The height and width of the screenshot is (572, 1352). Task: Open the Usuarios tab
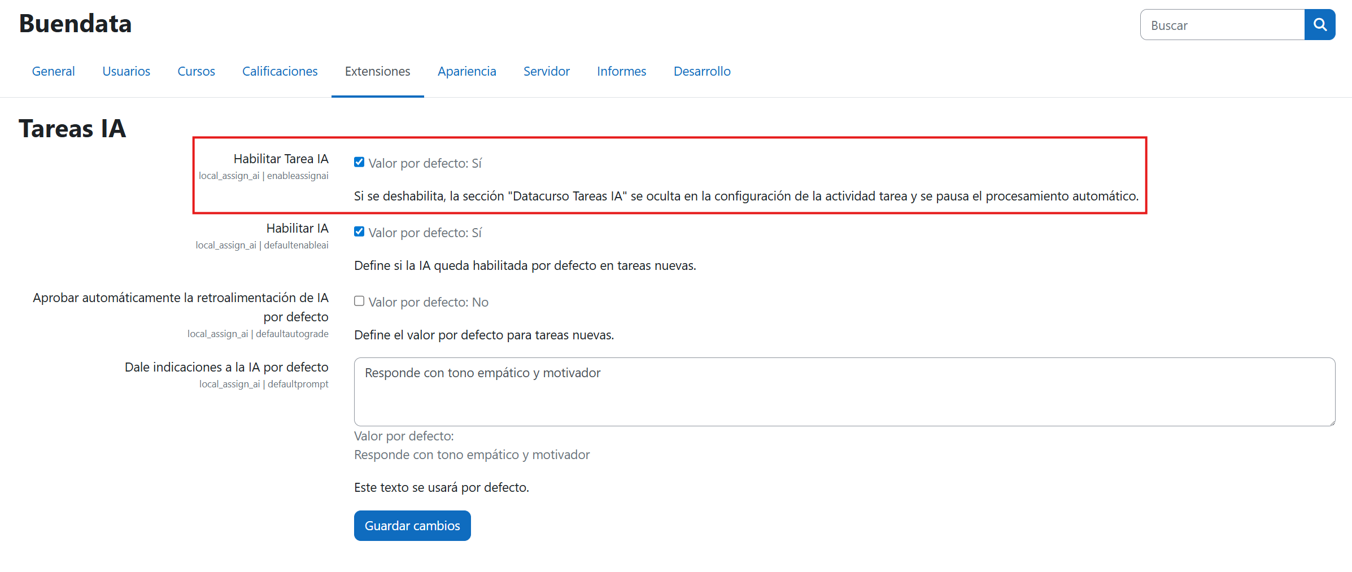click(126, 71)
